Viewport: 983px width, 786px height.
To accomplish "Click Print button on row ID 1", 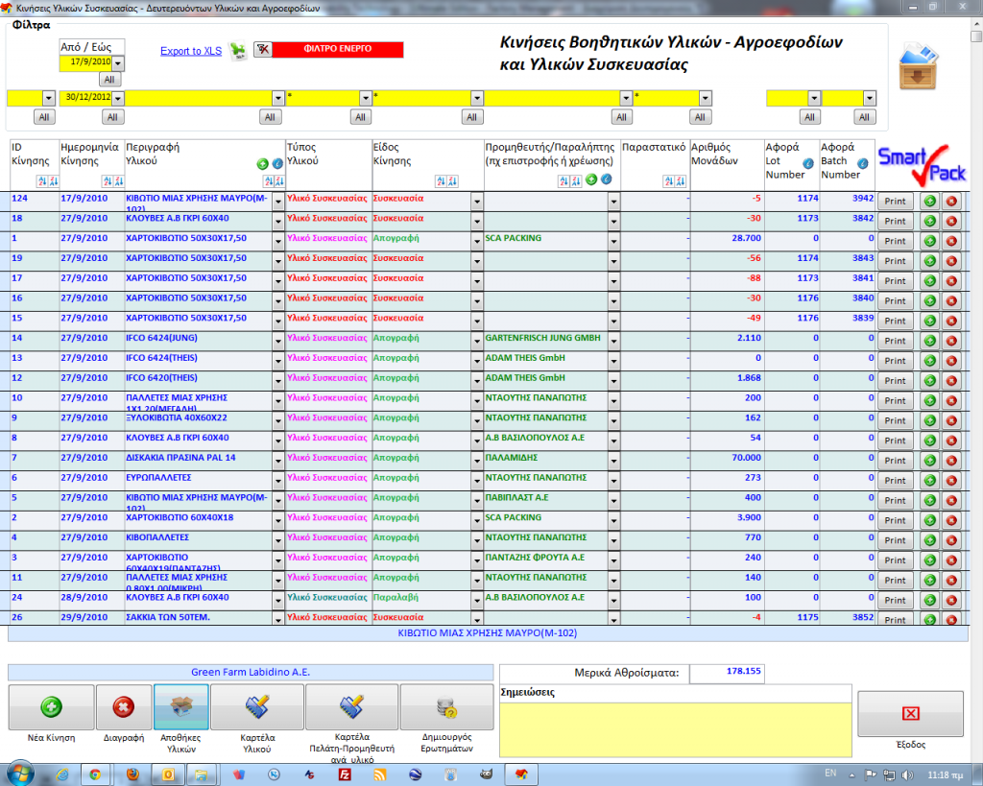I will click(895, 241).
